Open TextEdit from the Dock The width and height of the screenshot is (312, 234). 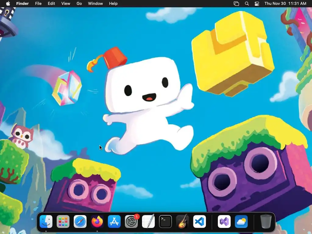[x=148, y=222]
